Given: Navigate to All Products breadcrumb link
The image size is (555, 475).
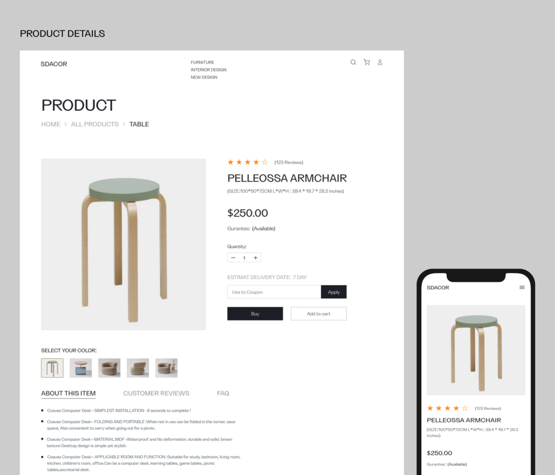Looking at the screenshot, I should [x=94, y=124].
